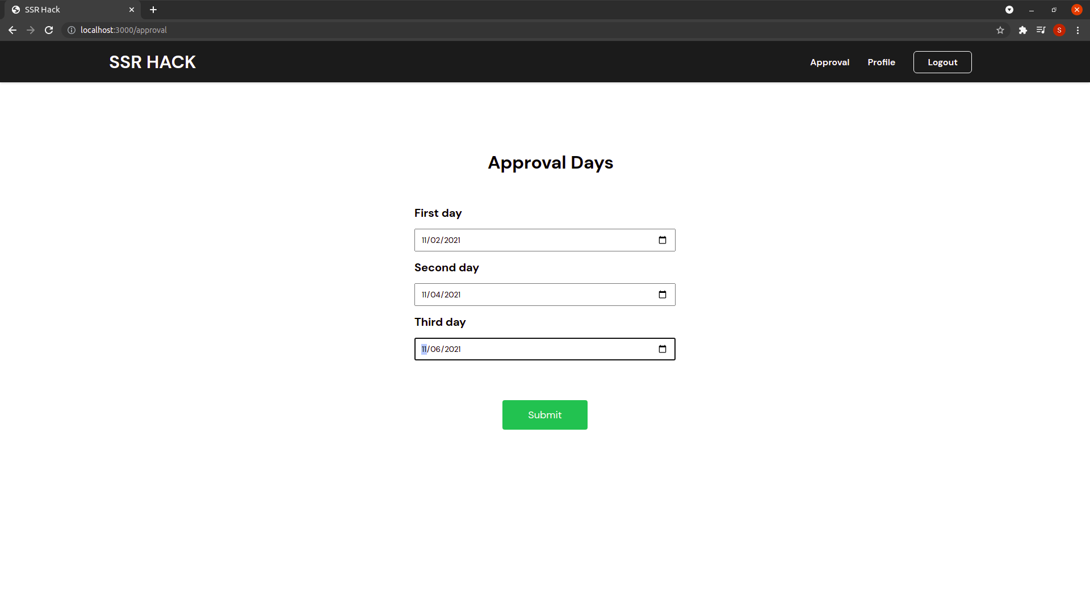Click the red profile avatar icon

click(x=1059, y=30)
